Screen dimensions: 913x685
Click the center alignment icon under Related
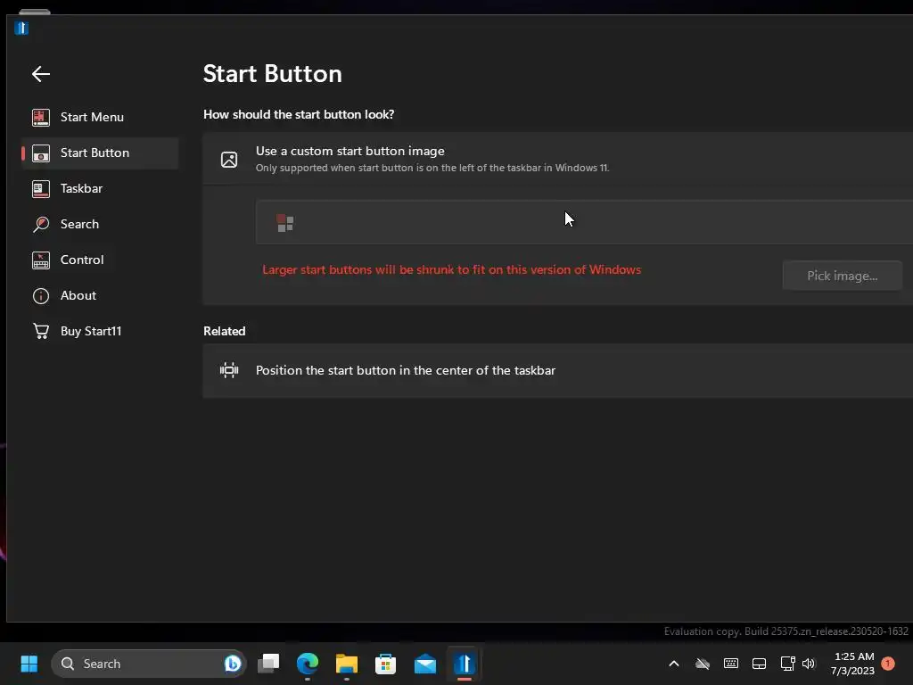click(x=229, y=370)
